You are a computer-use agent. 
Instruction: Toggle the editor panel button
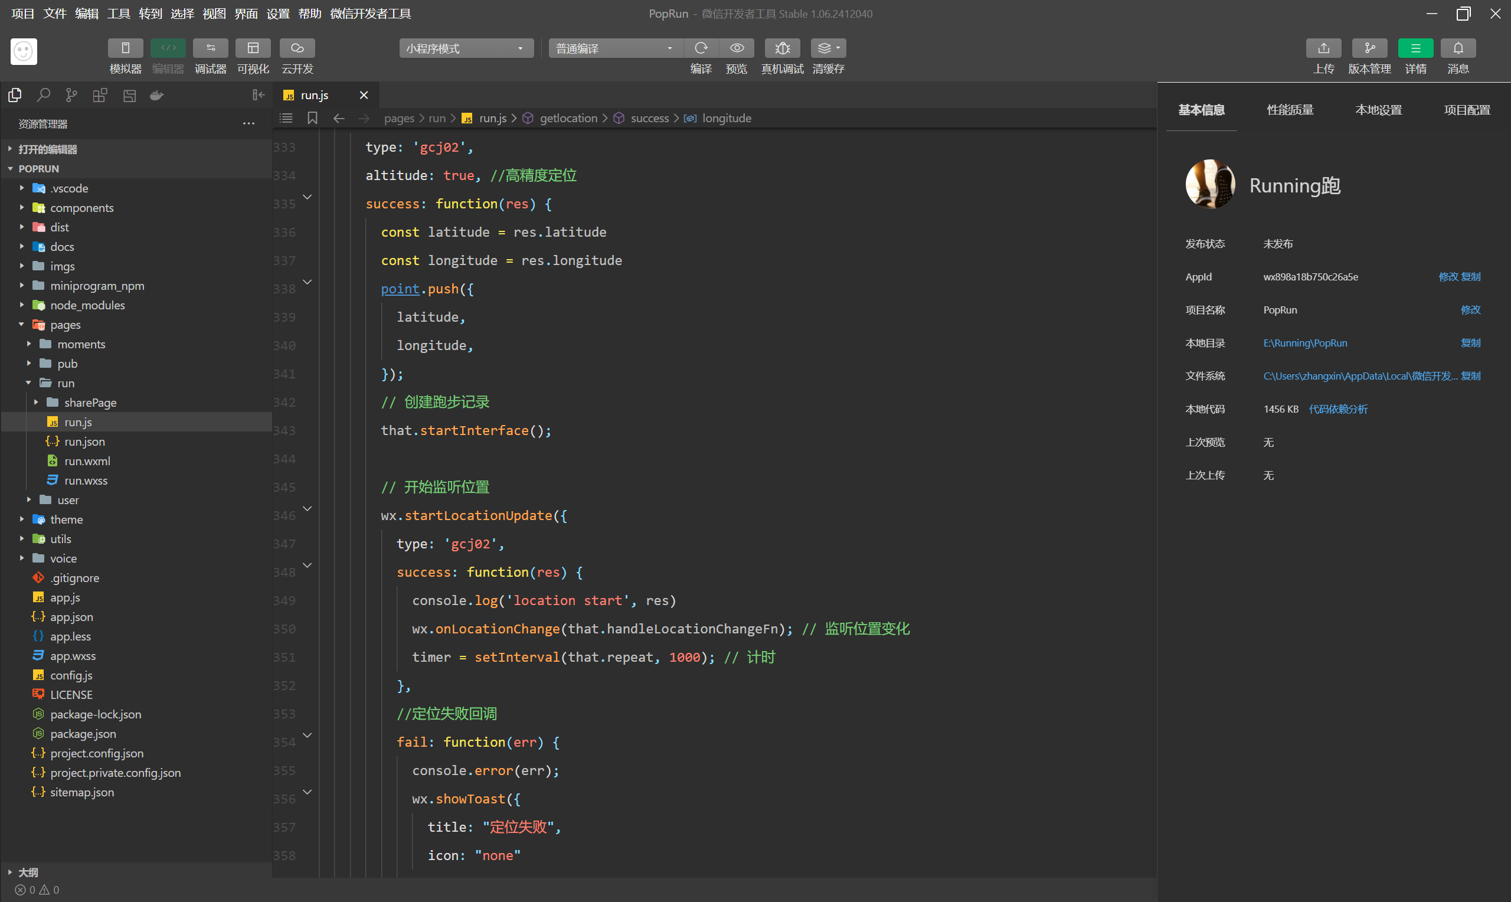pyautogui.click(x=168, y=48)
